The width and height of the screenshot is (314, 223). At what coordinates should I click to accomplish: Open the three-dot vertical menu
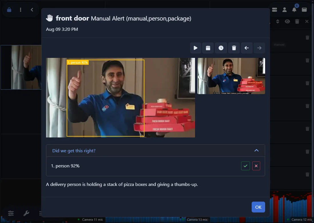click(21, 10)
